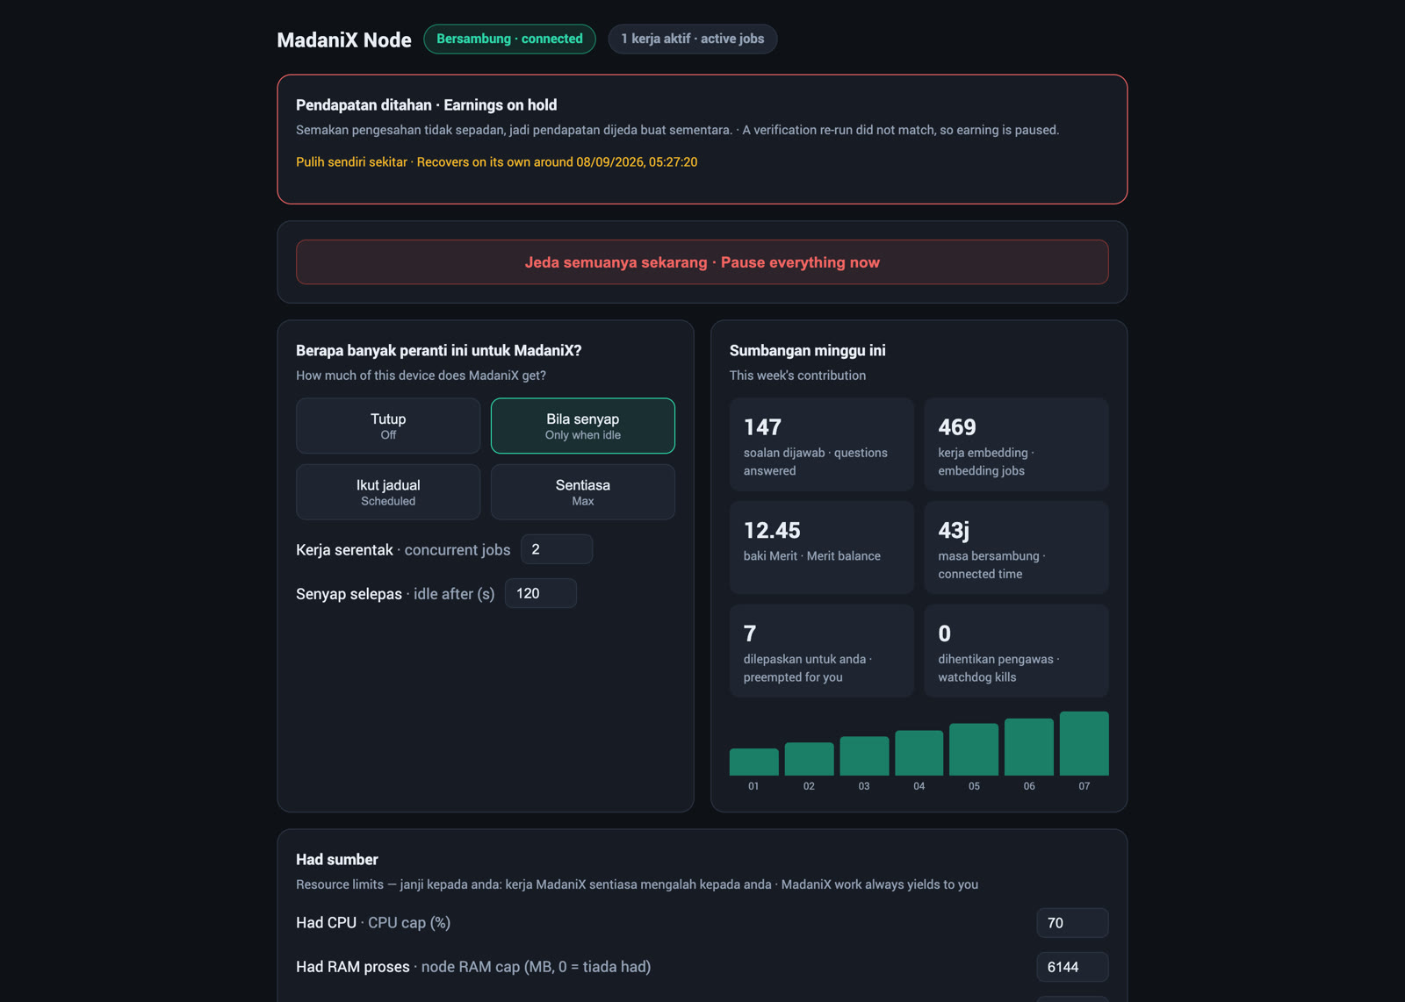Screen dimensions: 1405x1002
Task: Click the Earnings on hold heading
Action: [426, 105]
